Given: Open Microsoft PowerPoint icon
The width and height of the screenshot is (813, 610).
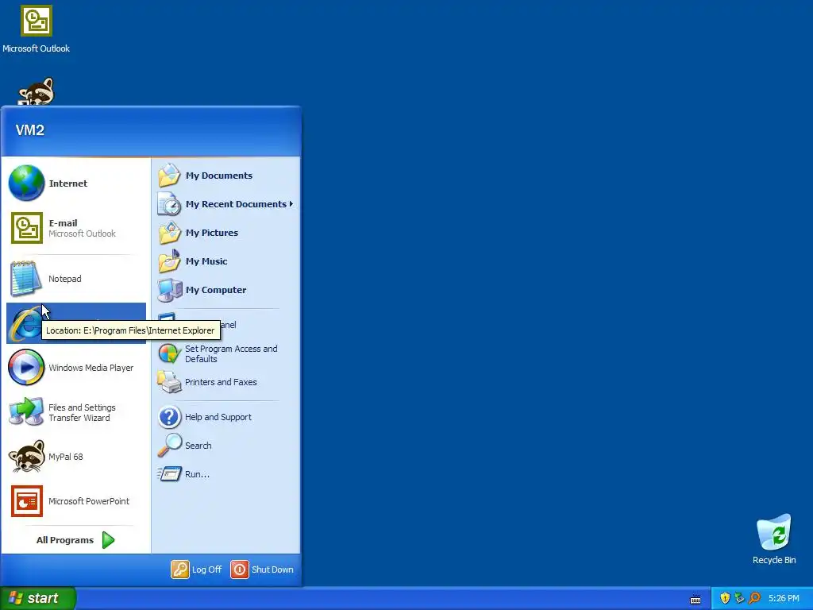Looking at the screenshot, I should 27,501.
